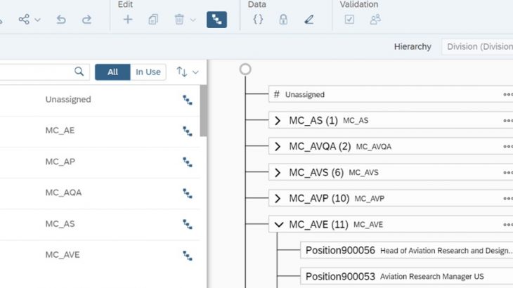
Task: Click the trash delete icon
Action: 180,20
